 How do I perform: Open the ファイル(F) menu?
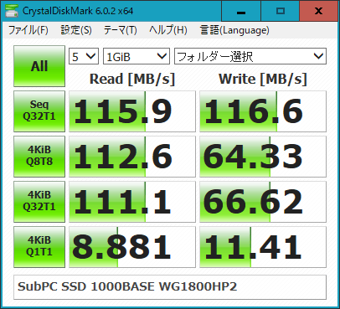(x=28, y=30)
